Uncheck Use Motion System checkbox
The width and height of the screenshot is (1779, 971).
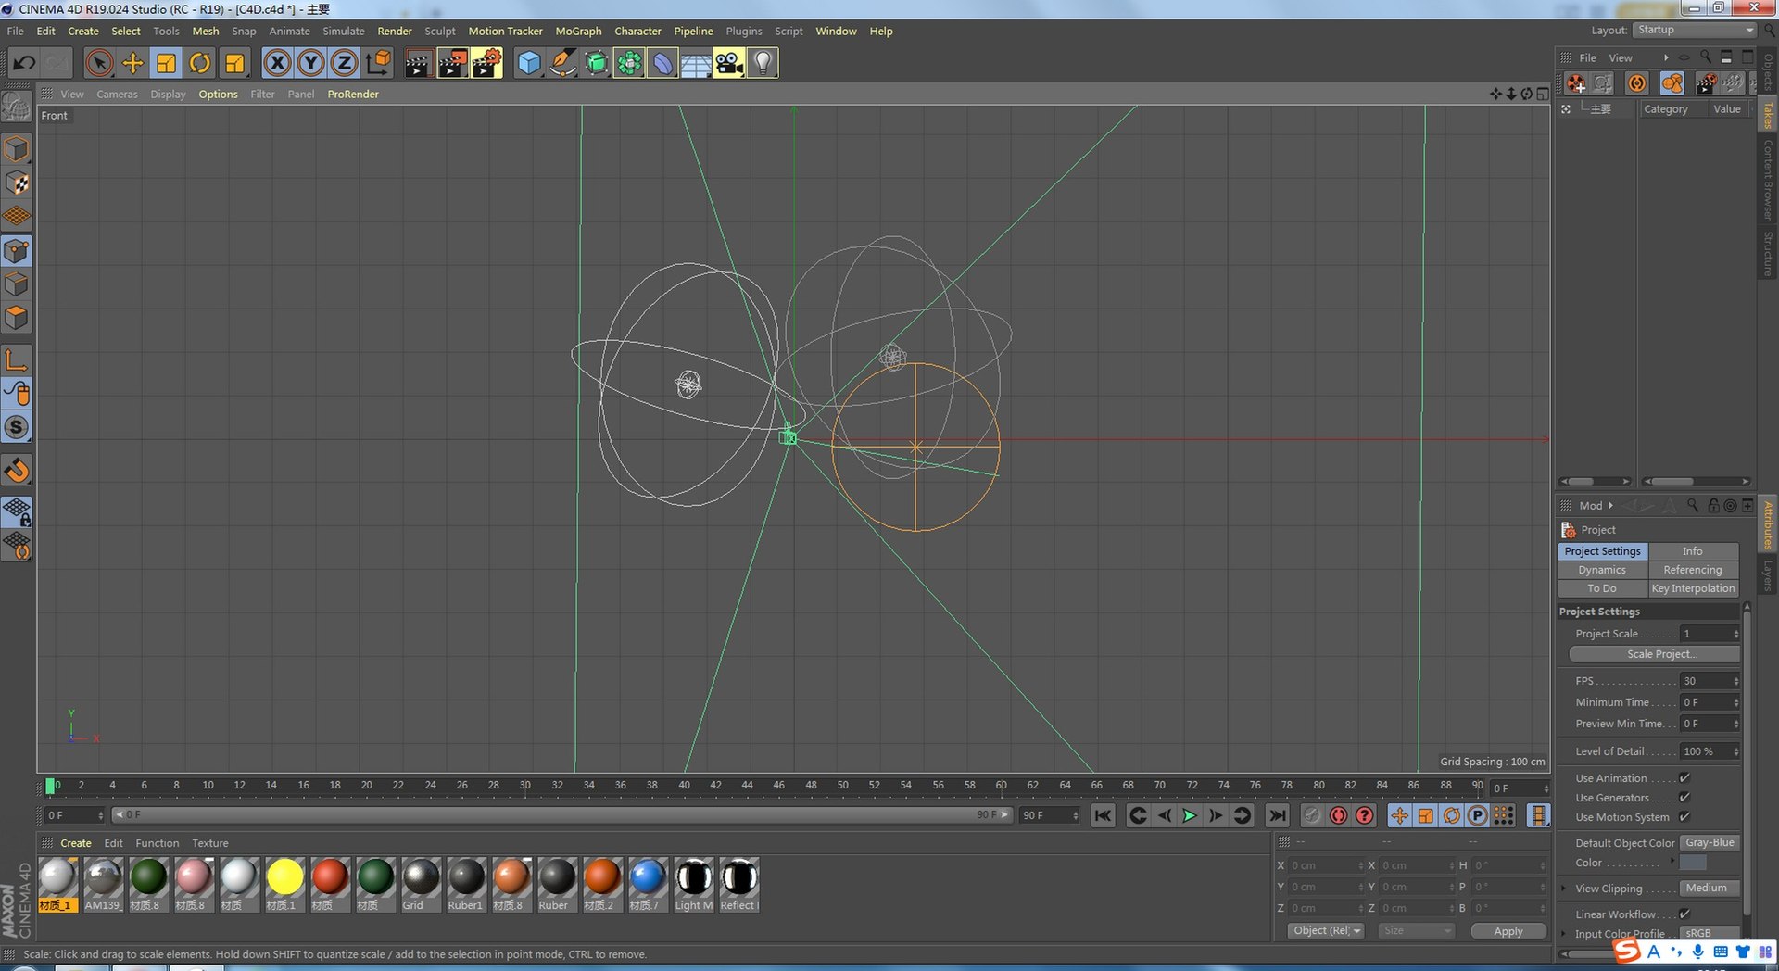click(1684, 817)
